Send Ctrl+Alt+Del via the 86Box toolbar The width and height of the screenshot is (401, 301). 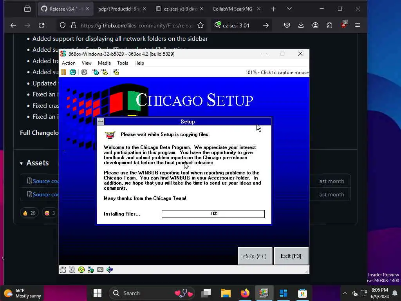pos(96,73)
